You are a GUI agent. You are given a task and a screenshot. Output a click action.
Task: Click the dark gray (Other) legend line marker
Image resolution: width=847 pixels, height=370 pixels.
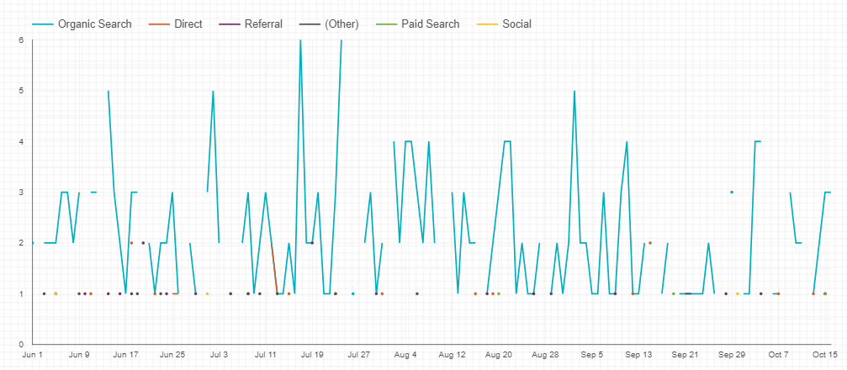310,24
